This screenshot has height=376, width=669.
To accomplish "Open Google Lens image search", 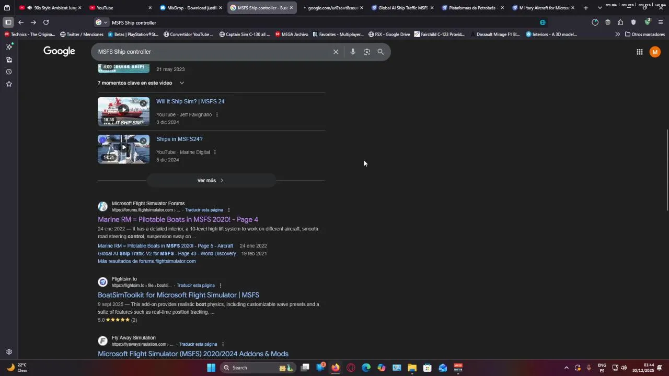I will [366, 52].
